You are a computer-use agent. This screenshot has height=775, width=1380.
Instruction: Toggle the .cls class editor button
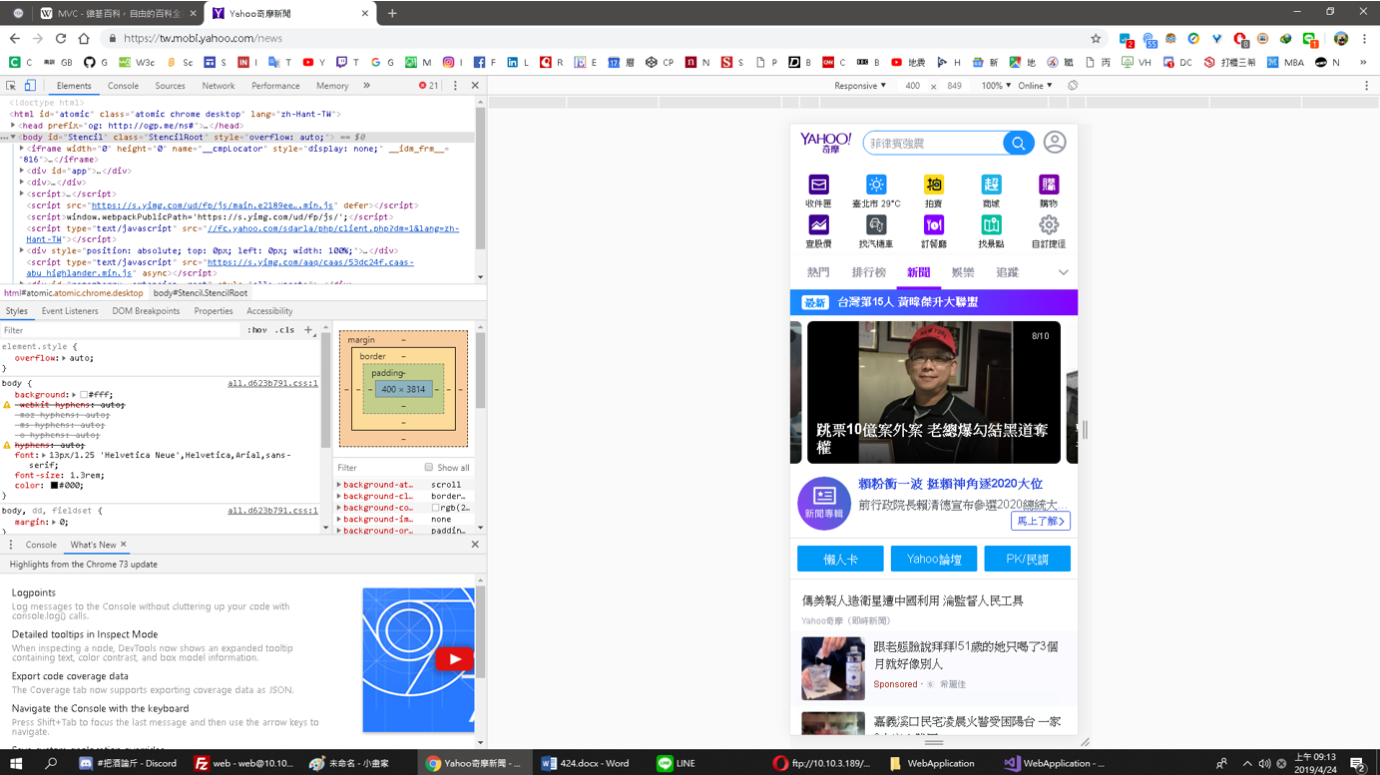[285, 330]
